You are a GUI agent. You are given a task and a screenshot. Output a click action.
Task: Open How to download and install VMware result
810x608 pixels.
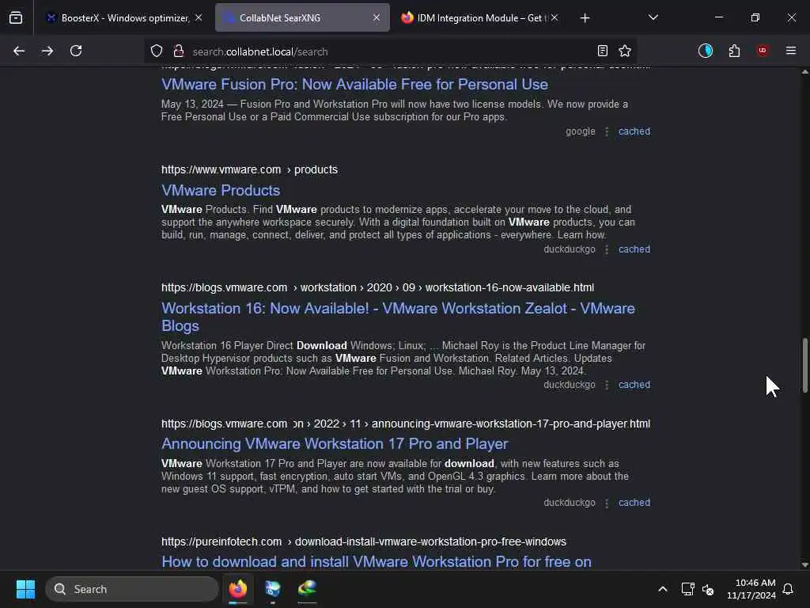click(376, 561)
